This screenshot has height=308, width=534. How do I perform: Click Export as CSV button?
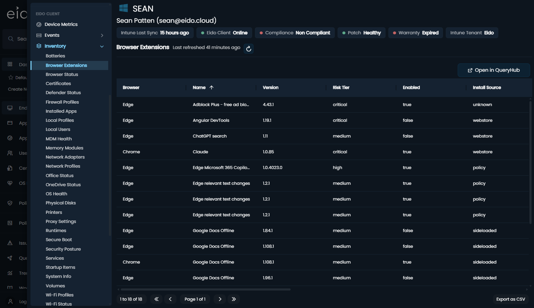coord(511,299)
